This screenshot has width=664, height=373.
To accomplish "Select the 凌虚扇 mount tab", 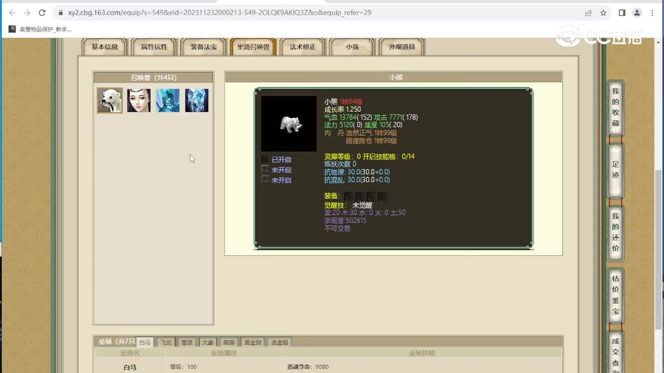I will [280, 342].
